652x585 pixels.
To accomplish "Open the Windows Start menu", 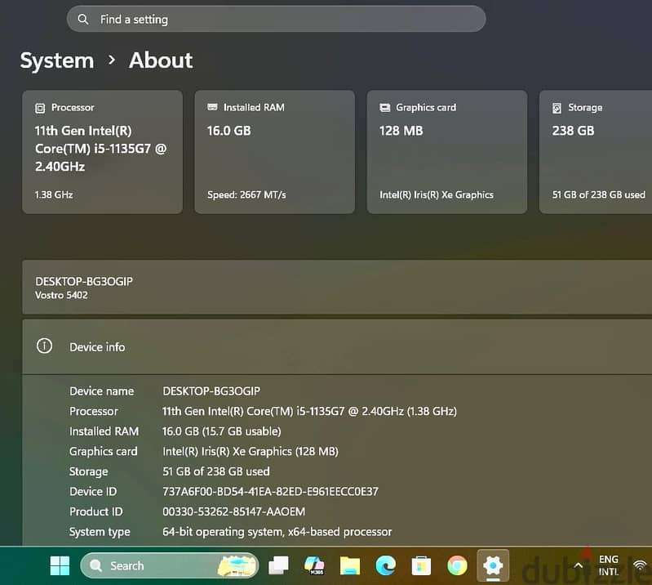I will coord(60,566).
